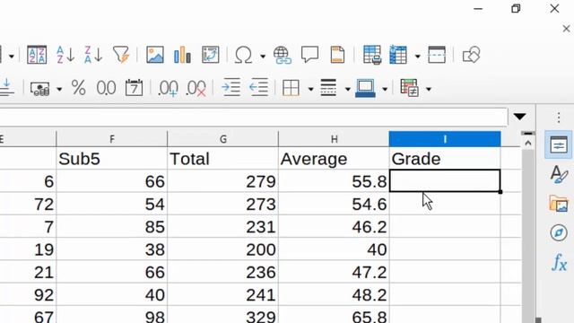Insert an image

(x=155, y=55)
